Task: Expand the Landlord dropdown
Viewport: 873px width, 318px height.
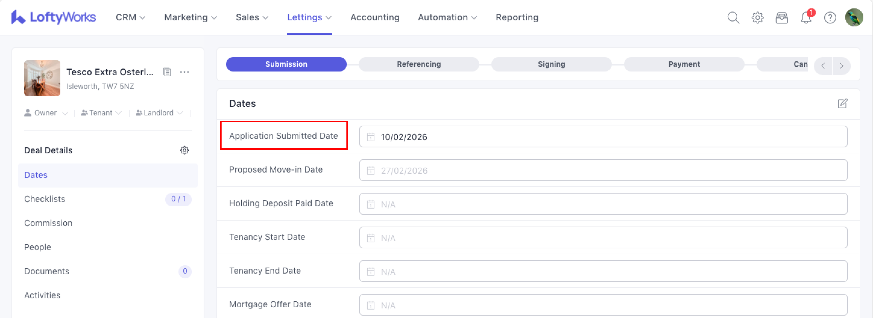Action: [159, 113]
